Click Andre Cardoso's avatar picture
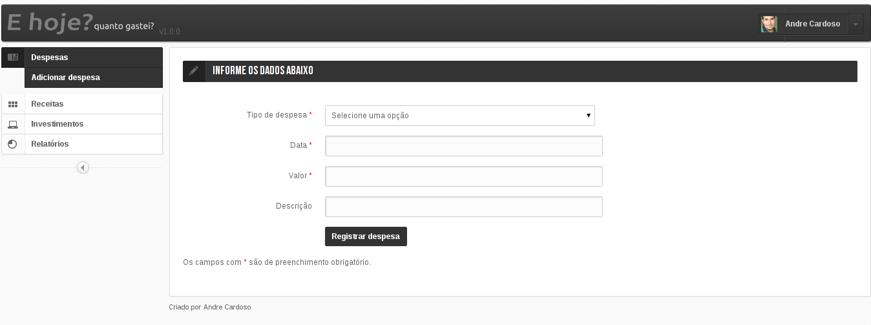The image size is (871, 325). coord(769,24)
